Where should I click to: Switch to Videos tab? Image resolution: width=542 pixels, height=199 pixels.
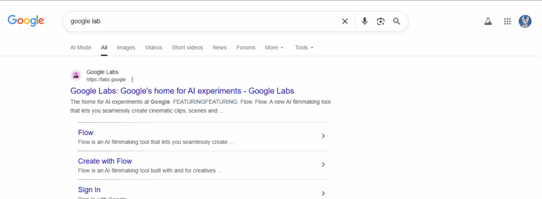(x=153, y=48)
